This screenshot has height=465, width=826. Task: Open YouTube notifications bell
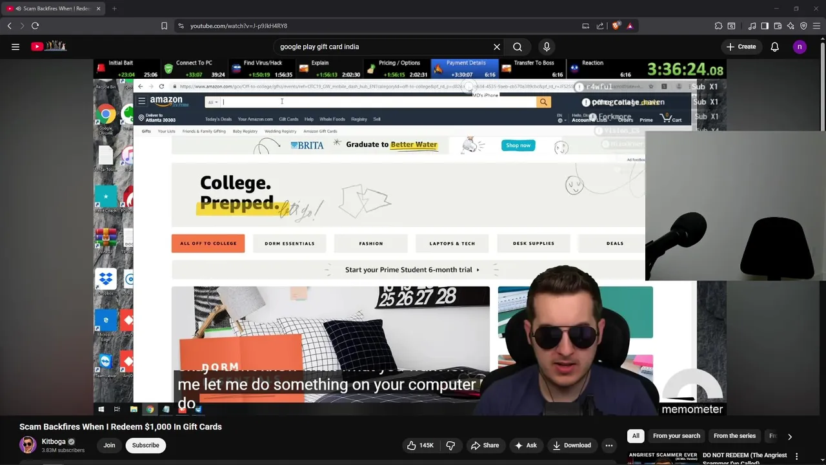tap(774, 46)
